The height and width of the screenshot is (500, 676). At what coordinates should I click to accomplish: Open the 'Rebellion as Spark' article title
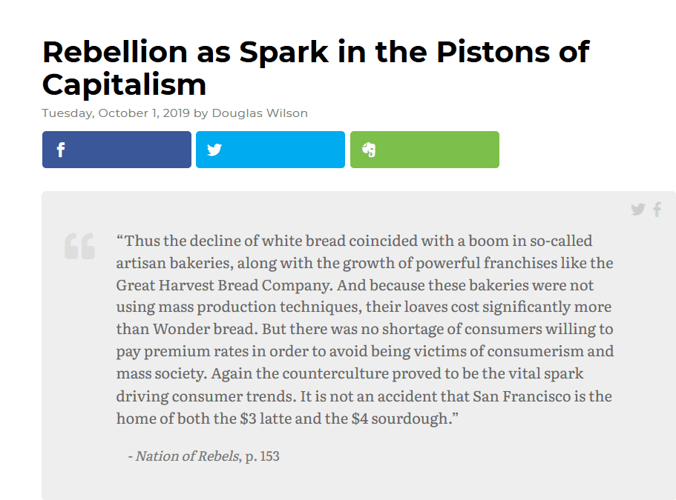point(315,68)
